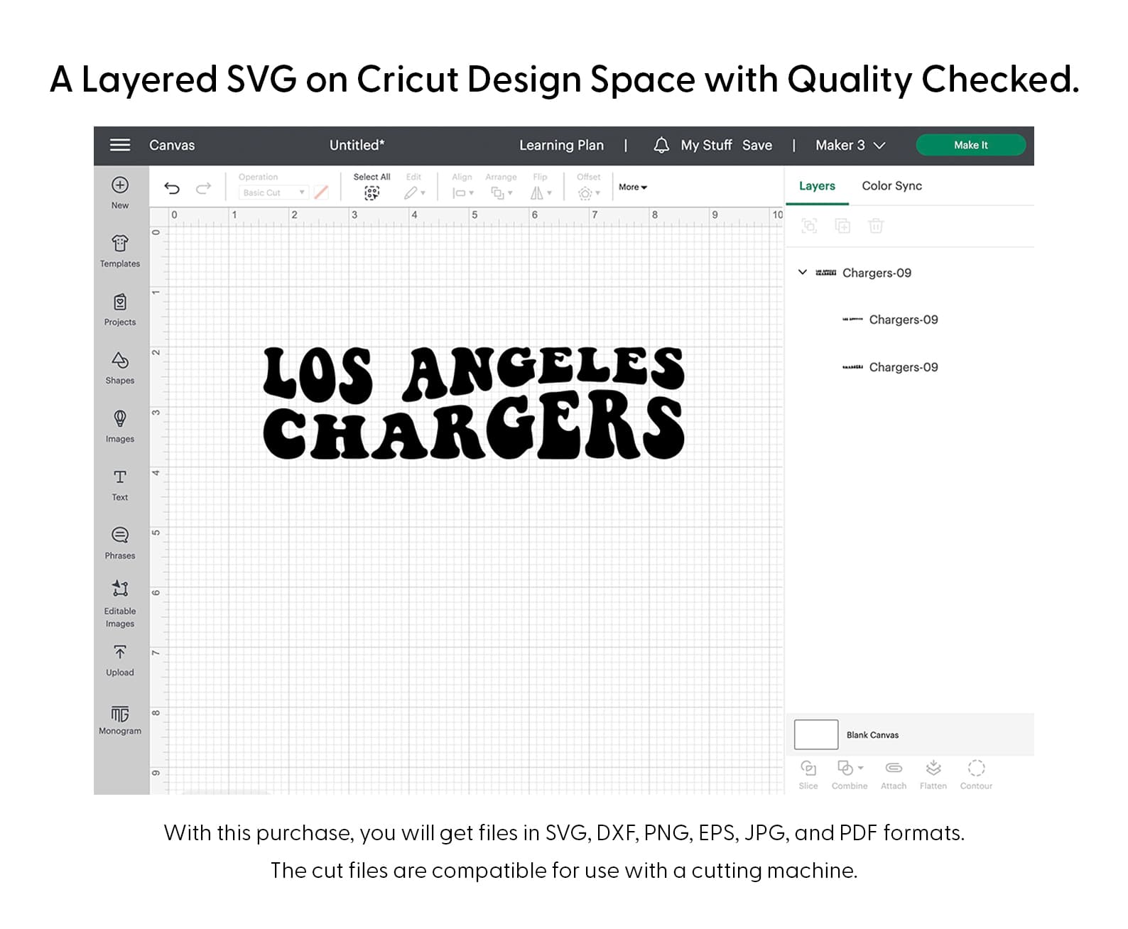This screenshot has height=929, width=1128.
Task: Open the Flip dropdown
Action: (541, 192)
